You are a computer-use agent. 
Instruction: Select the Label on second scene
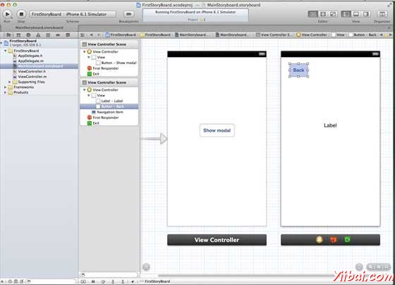click(330, 125)
